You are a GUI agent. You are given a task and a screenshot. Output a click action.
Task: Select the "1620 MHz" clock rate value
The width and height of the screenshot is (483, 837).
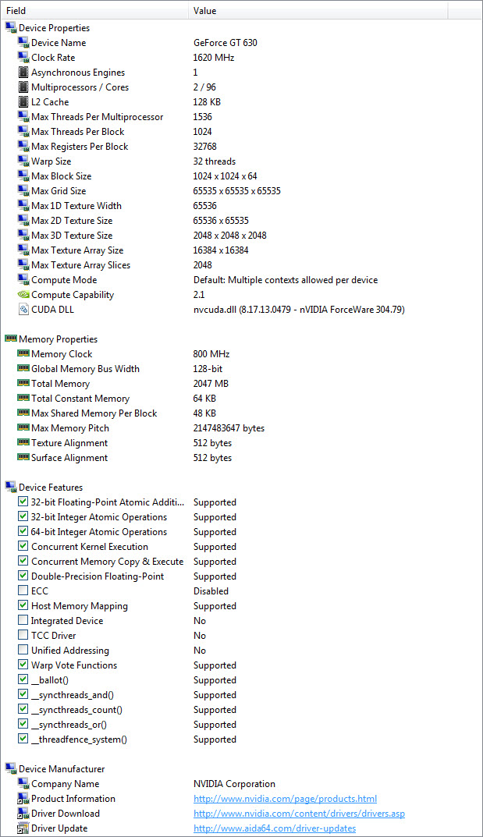(x=214, y=58)
